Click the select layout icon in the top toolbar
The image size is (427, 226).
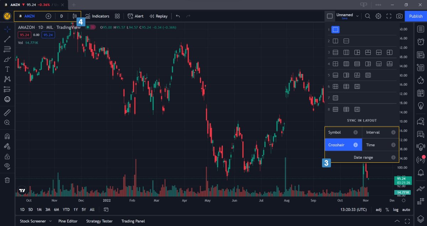pos(330,16)
